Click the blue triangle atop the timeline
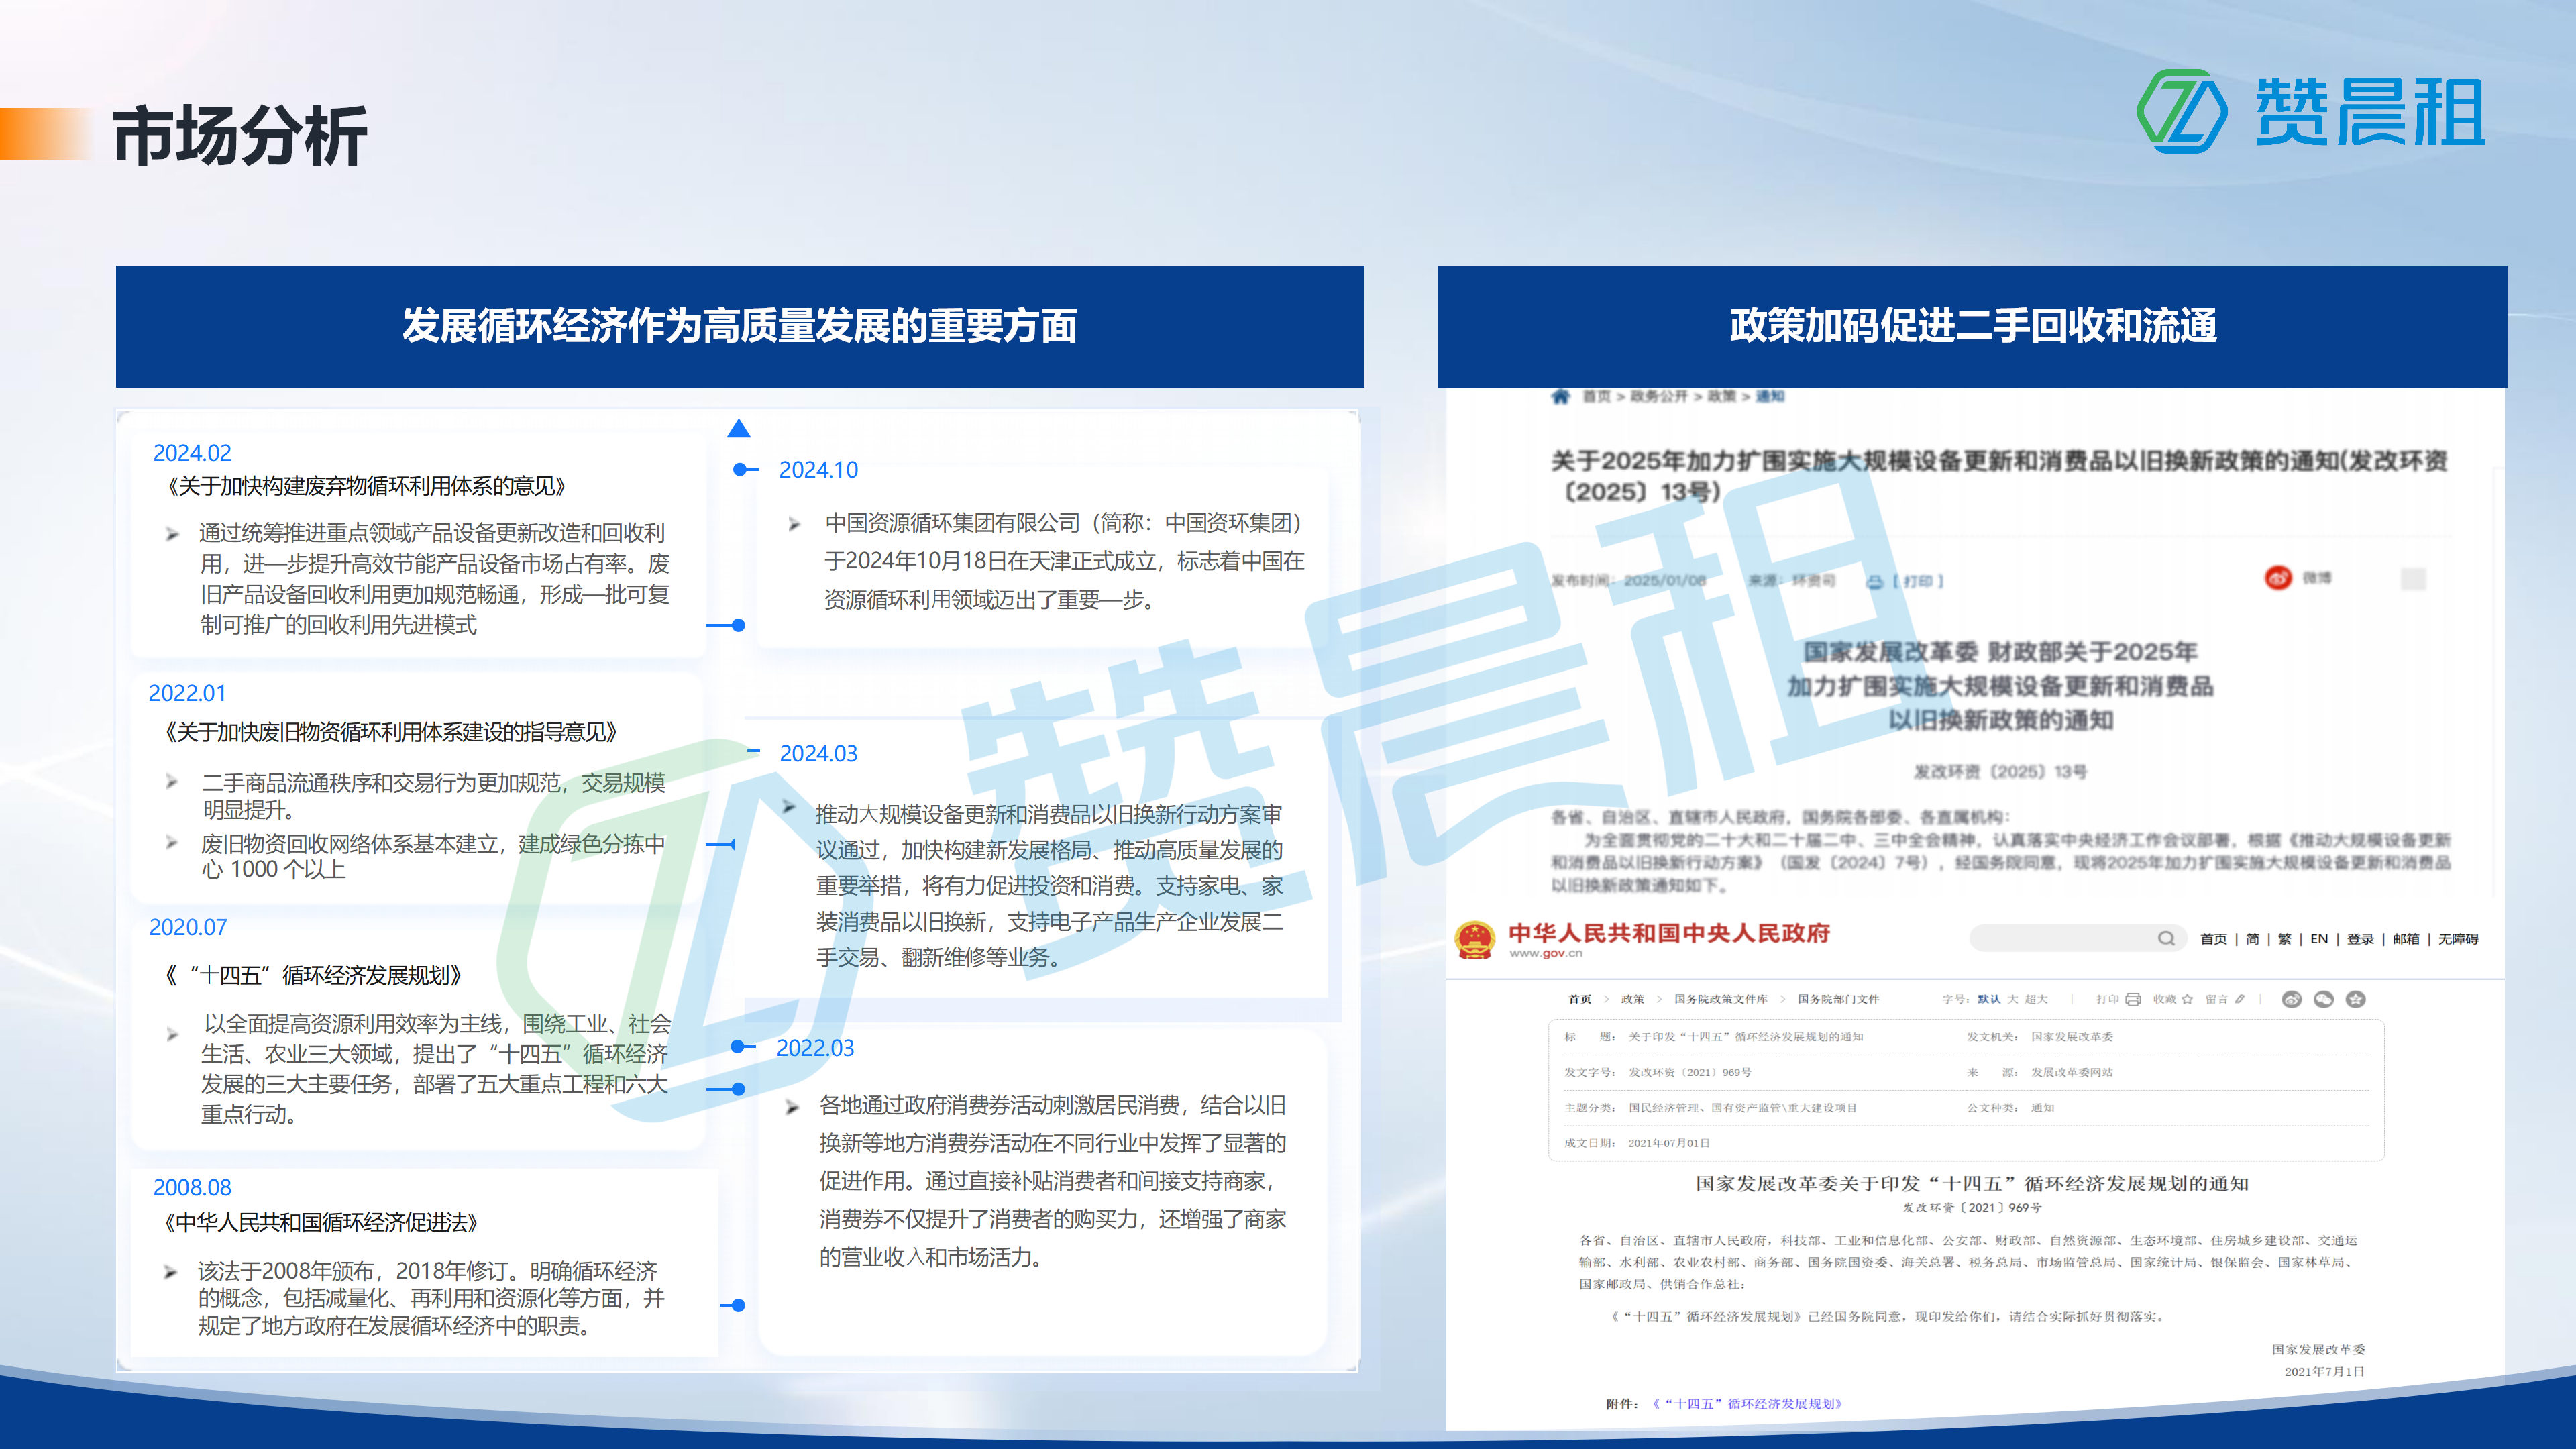Image resolution: width=2576 pixels, height=1449 pixels. [x=738, y=429]
